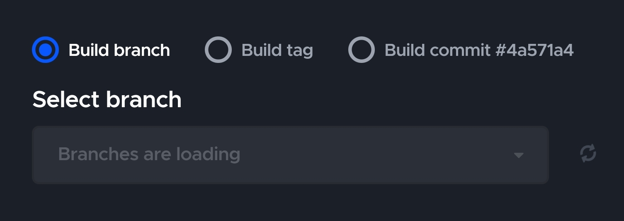Click the circular arrows reload icon
624x221 pixels.
pyautogui.click(x=588, y=153)
